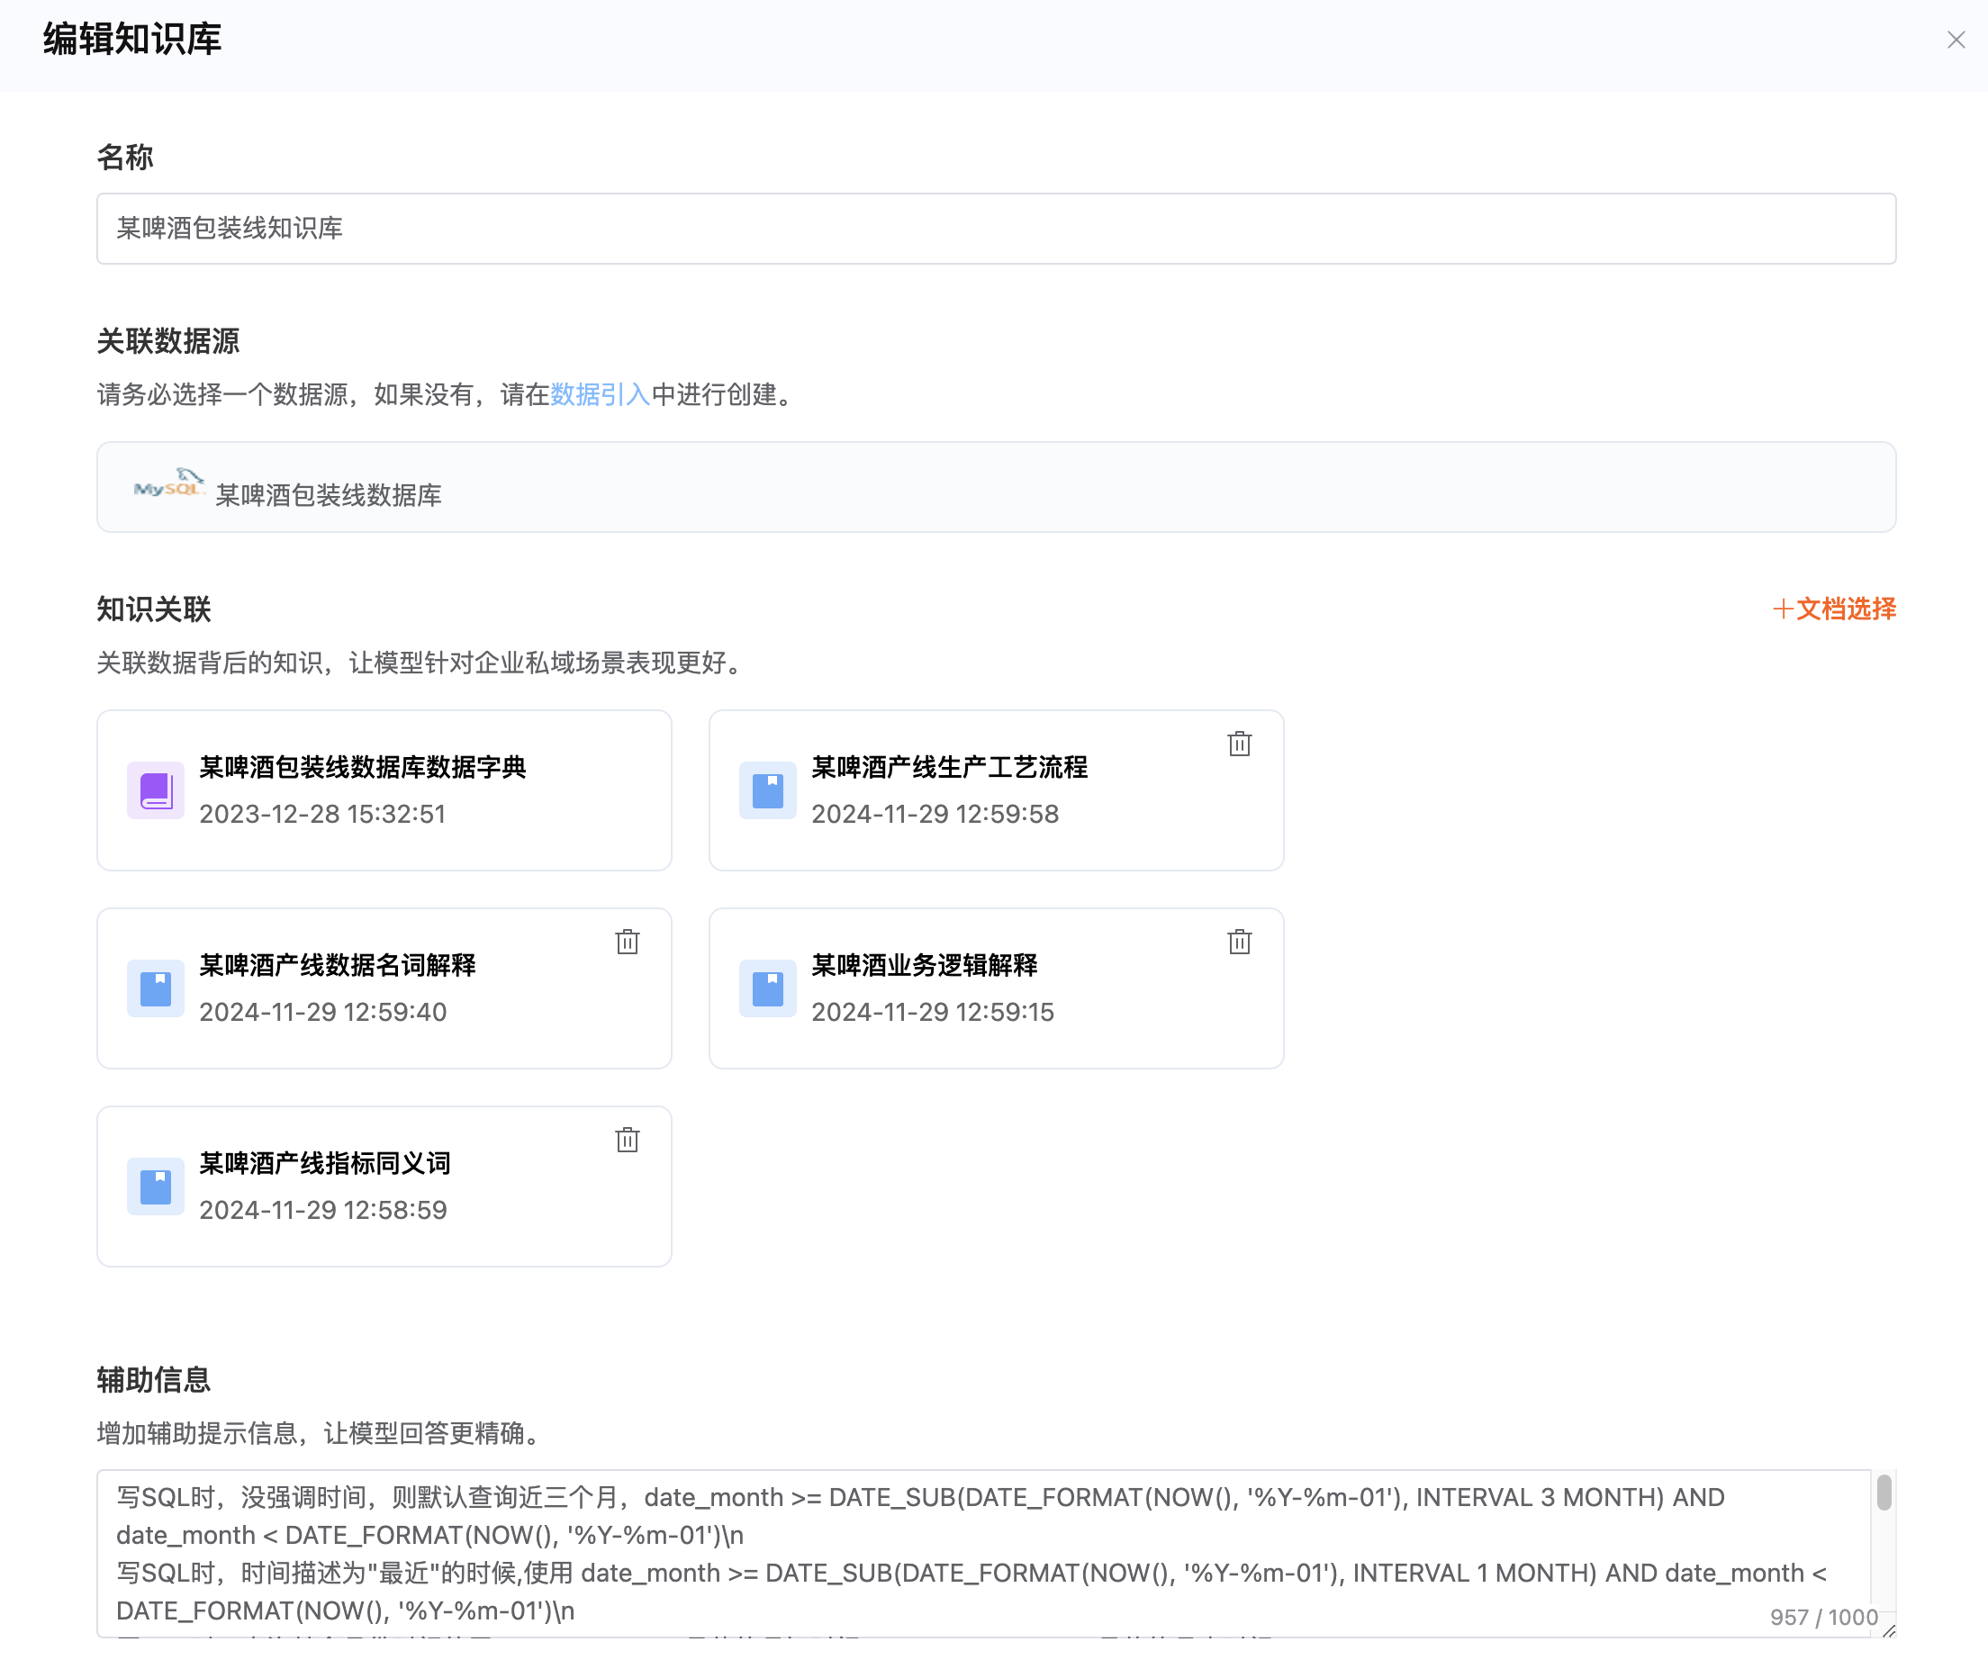Click the blue document icon of 业务逻辑解释
Screen dimensions: 1988x1660
click(767, 988)
